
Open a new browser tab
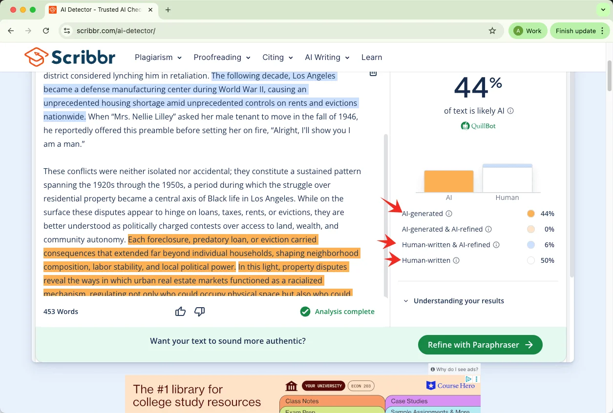coord(168,10)
